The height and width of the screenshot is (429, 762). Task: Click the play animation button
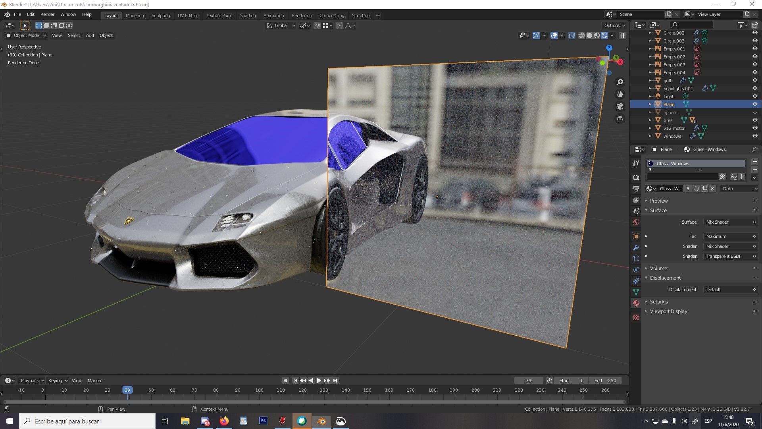pos(319,381)
